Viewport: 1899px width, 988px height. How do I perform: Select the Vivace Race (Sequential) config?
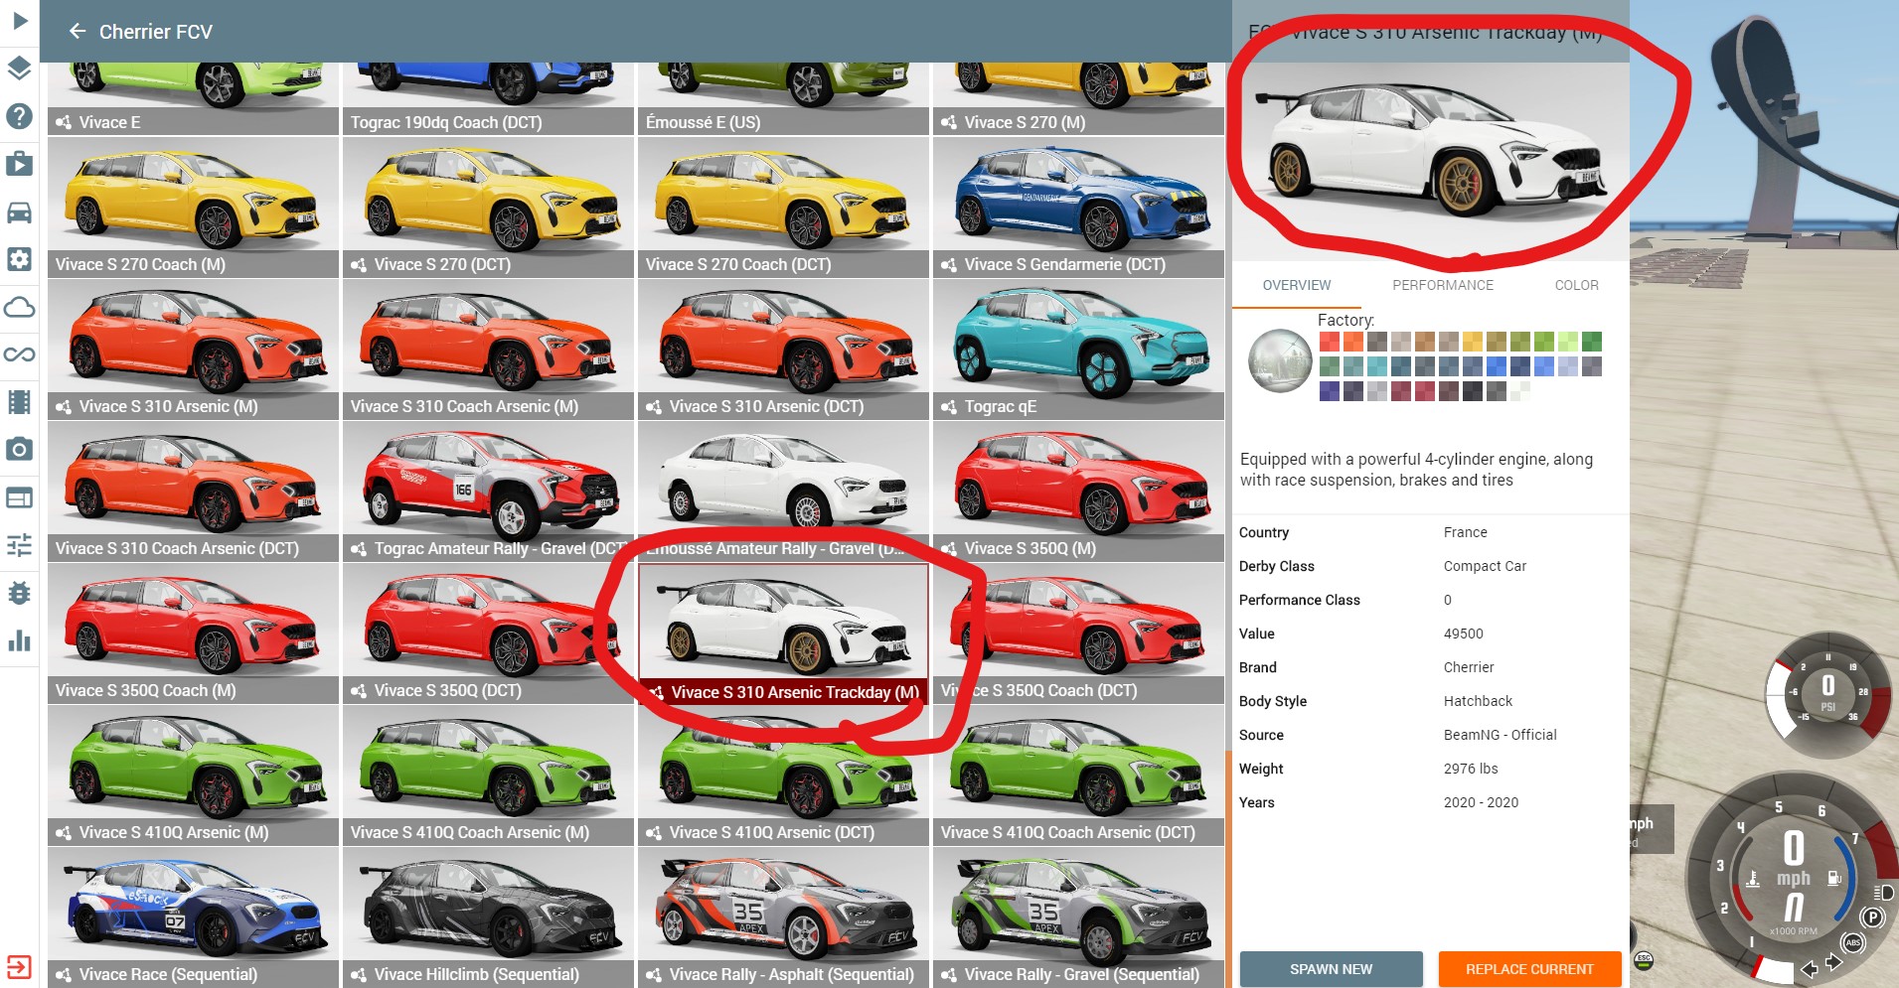pyautogui.click(x=193, y=917)
